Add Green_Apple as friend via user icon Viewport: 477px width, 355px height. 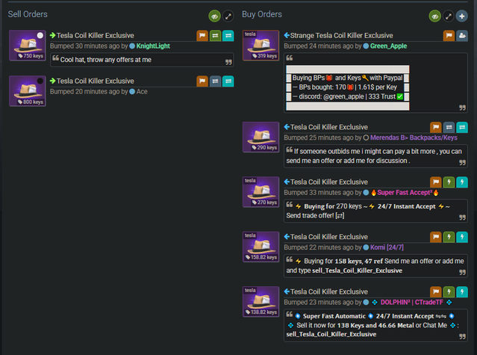pyautogui.click(x=462, y=36)
